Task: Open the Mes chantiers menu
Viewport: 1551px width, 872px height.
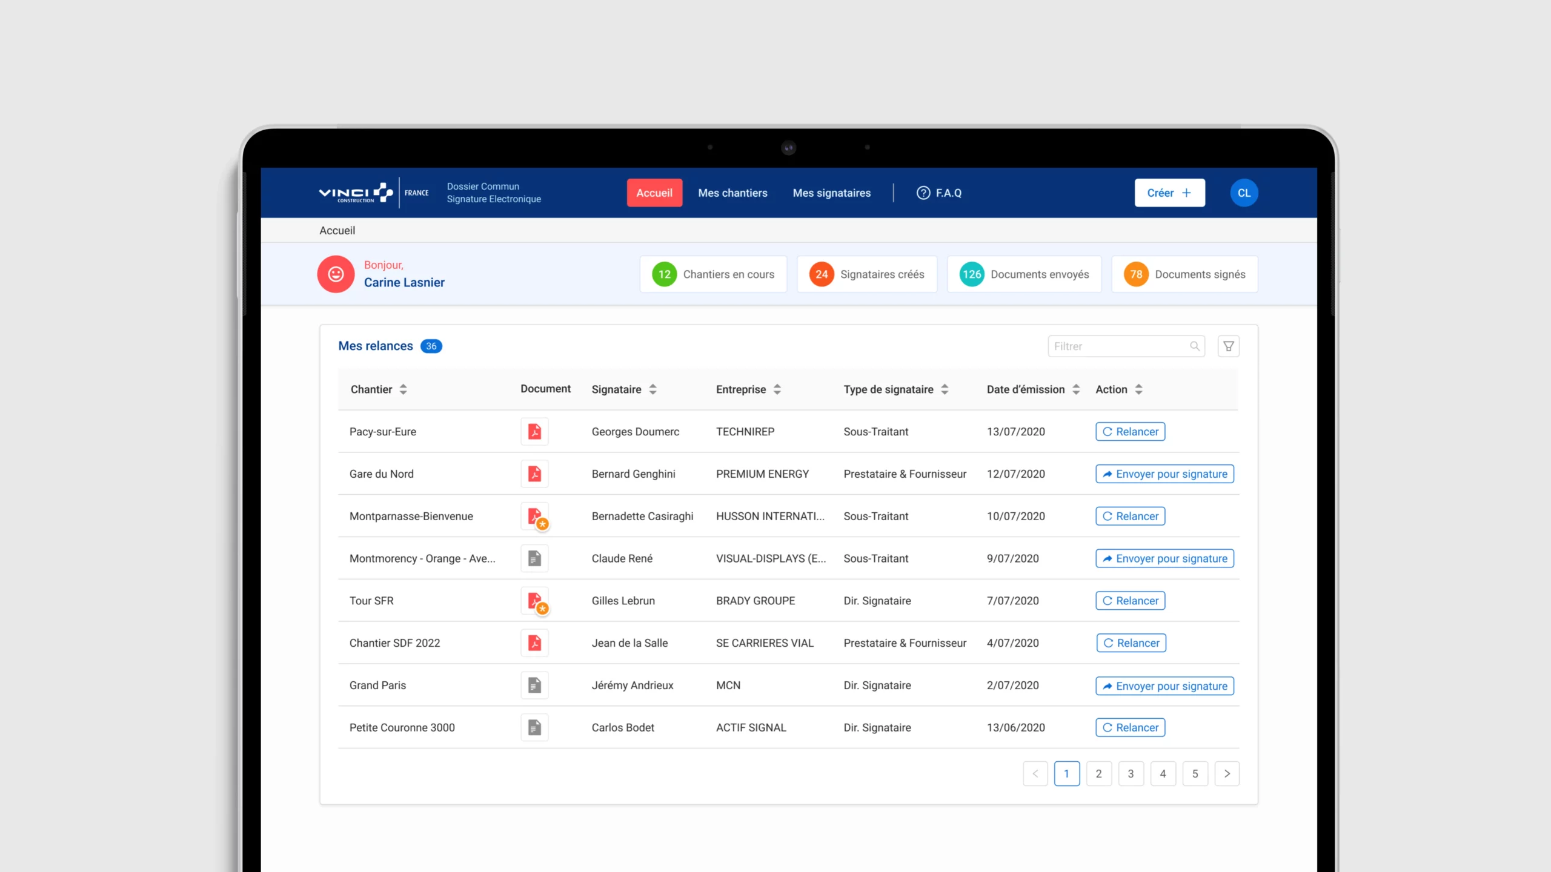Action: point(732,193)
